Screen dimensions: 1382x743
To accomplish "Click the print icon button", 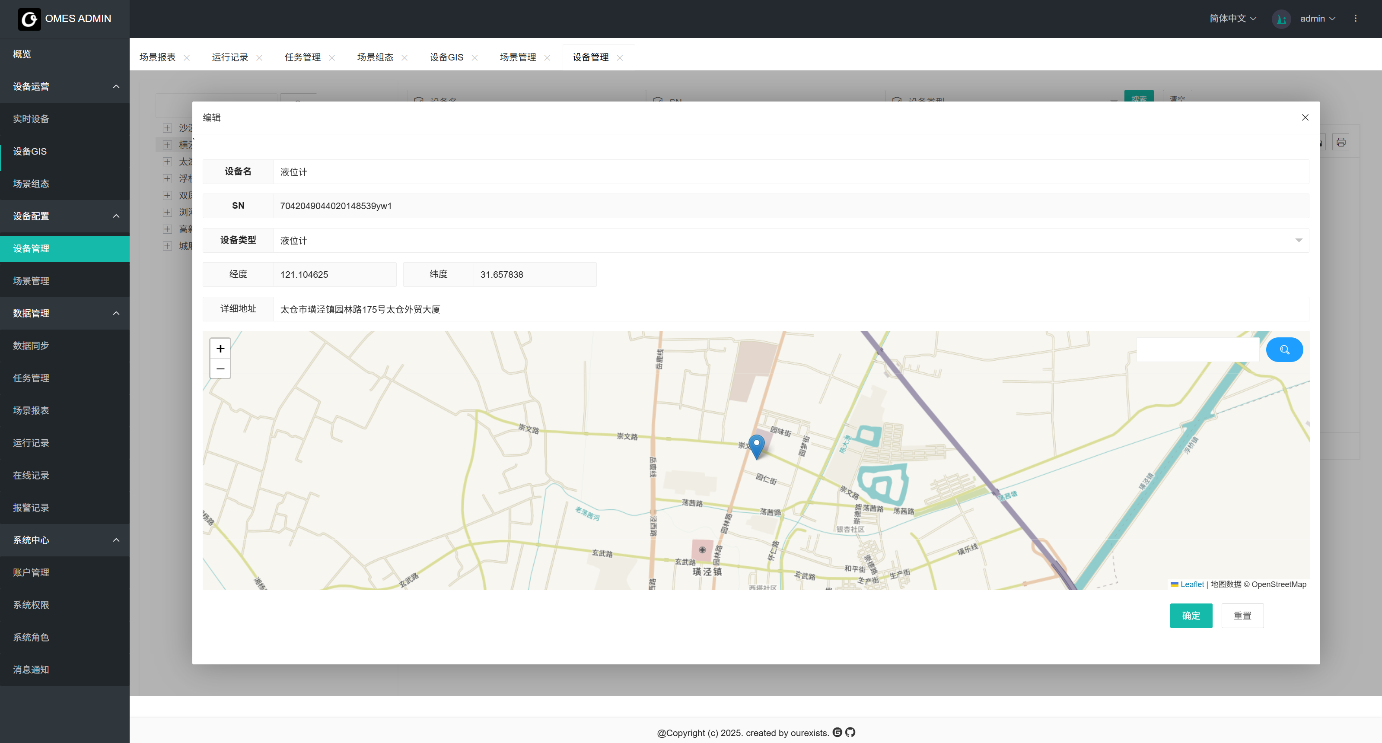I will click(x=1341, y=142).
